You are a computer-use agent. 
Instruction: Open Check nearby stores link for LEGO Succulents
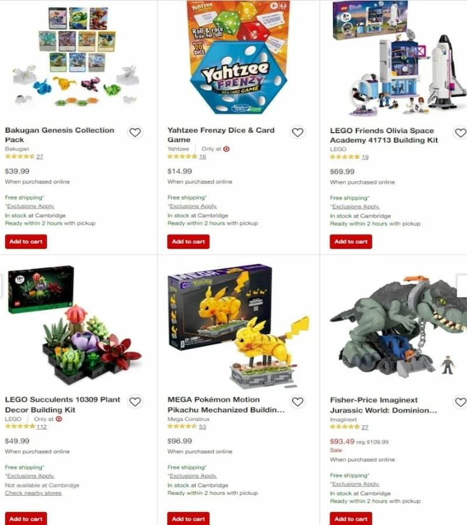(33, 493)
